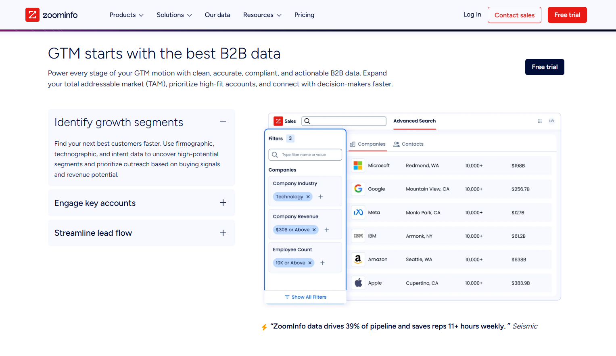Click the Company Revenue filter heading

click(296, 216)
